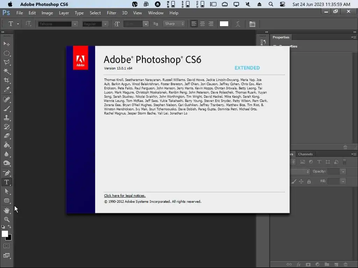Pick the background color swatch
358x268 pixels.
click(9, 238)
